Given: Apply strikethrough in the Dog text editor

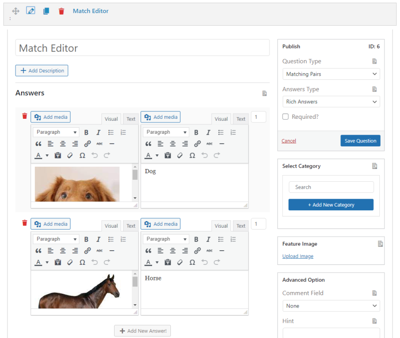Looking at the screenshot, I should click(209, 144).
